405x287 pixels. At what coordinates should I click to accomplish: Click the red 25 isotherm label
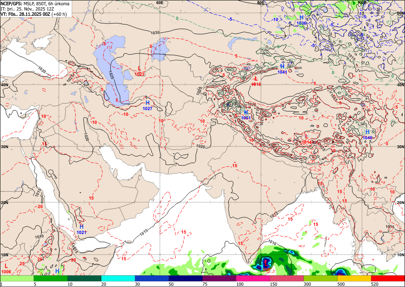click(x=22, y=264)
